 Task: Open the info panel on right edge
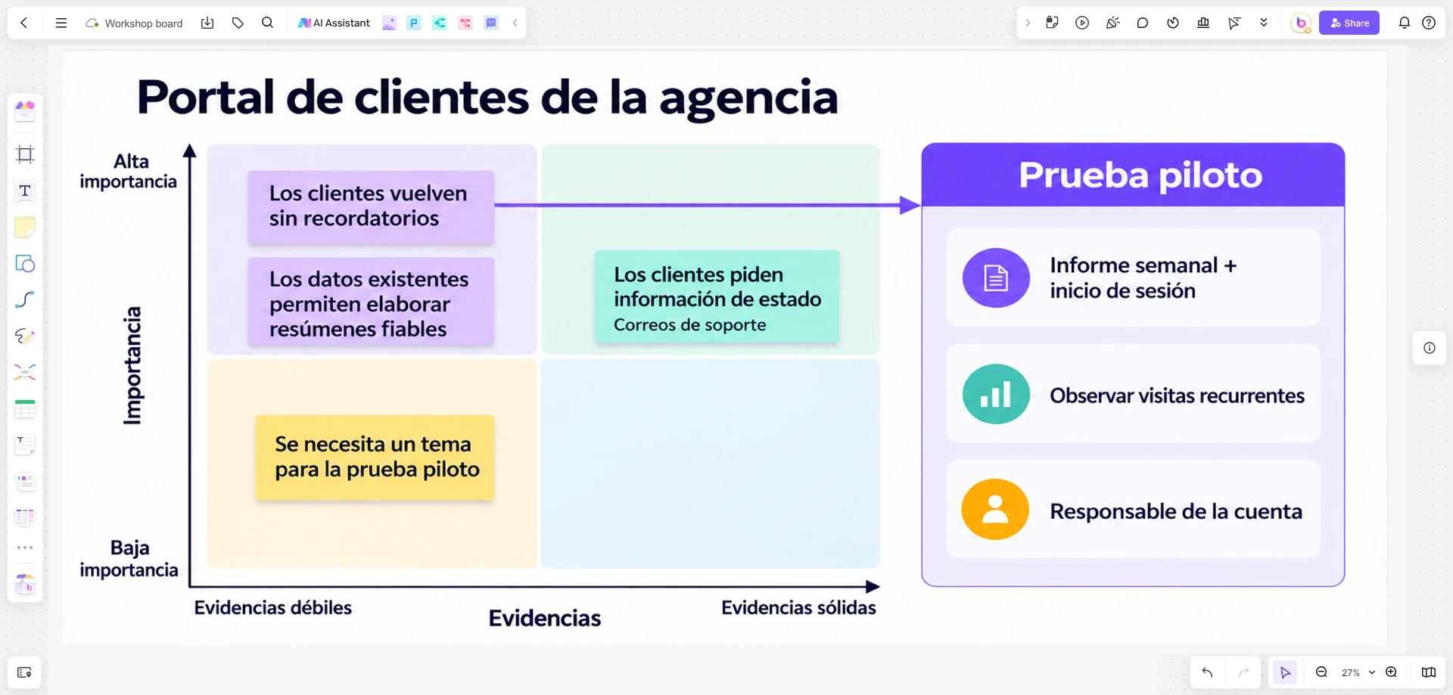click(x=1430, y=348)
